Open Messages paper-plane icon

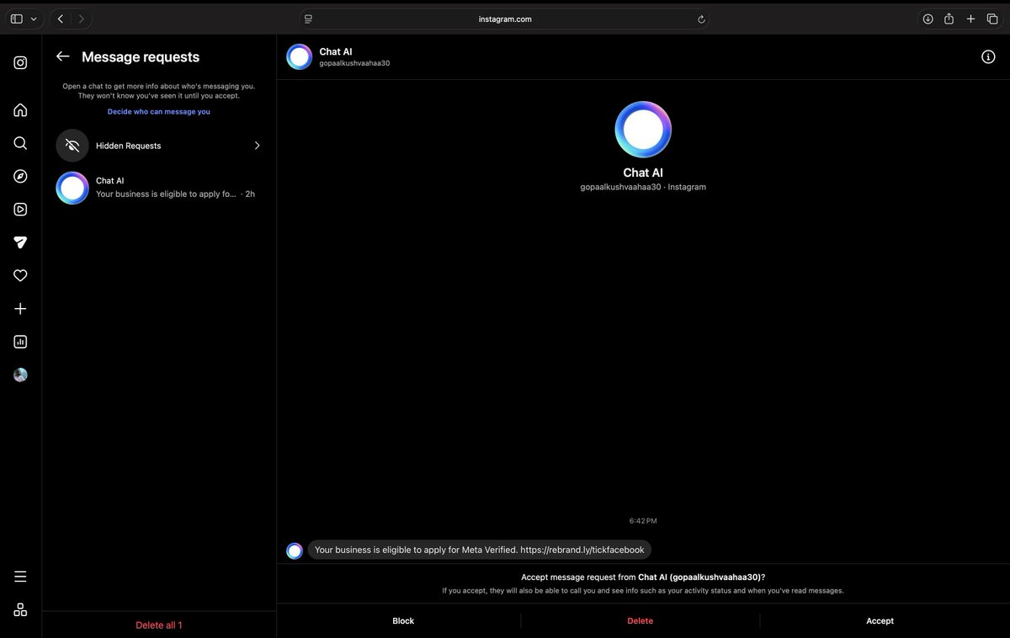[x=20, y=242]
